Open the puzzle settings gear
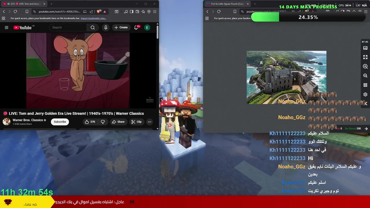 (365, 94)
